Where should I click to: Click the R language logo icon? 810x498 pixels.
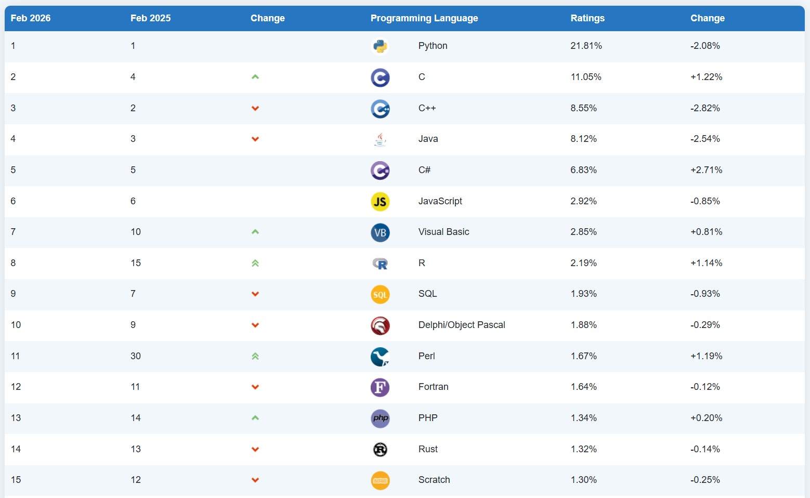380,264
